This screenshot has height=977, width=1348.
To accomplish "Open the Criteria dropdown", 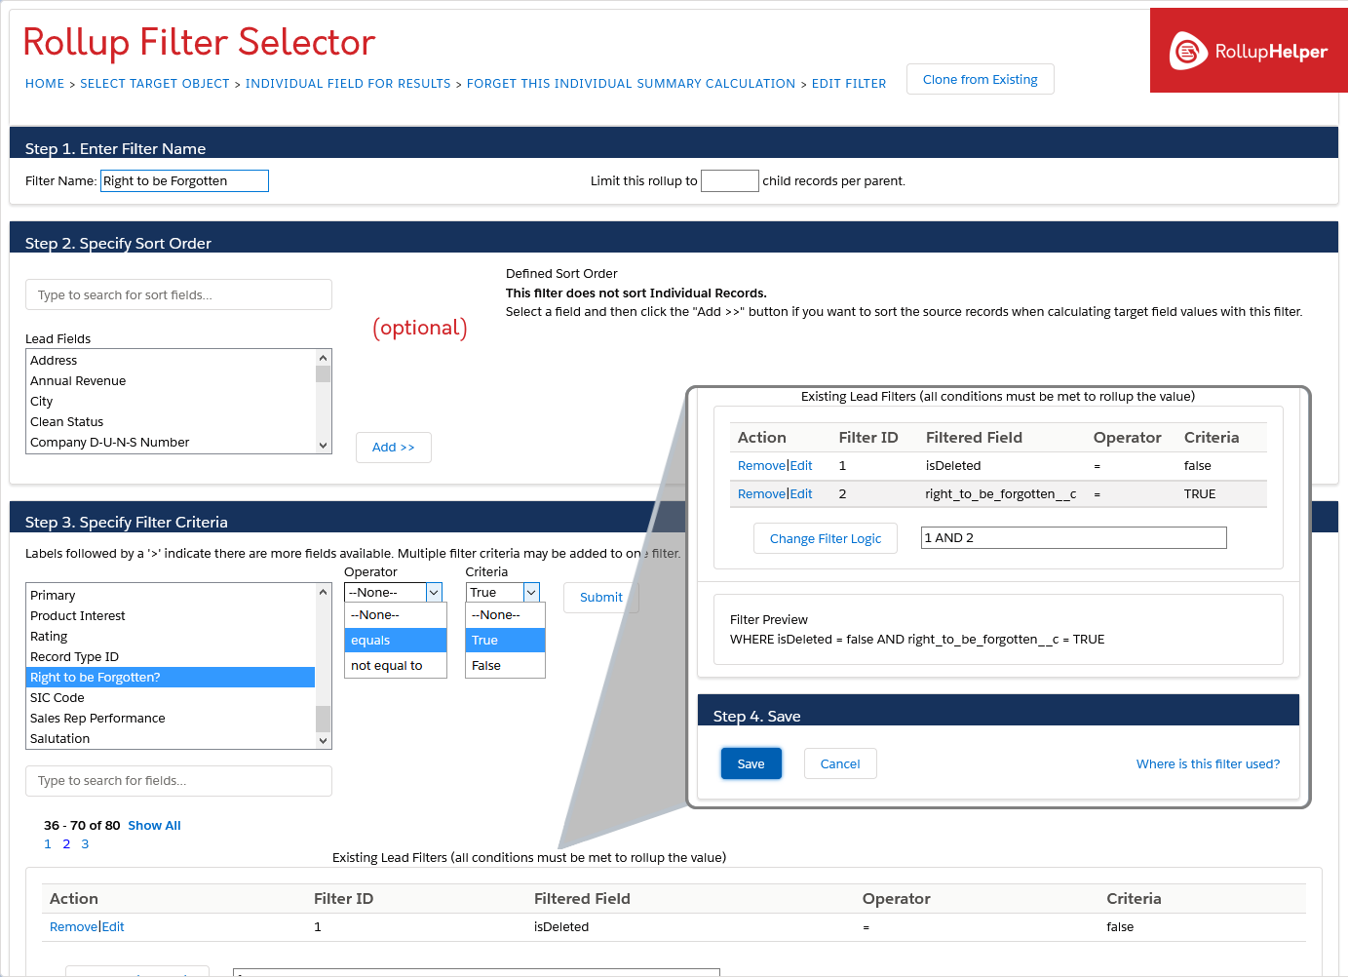I will click(x=503, y=592).
